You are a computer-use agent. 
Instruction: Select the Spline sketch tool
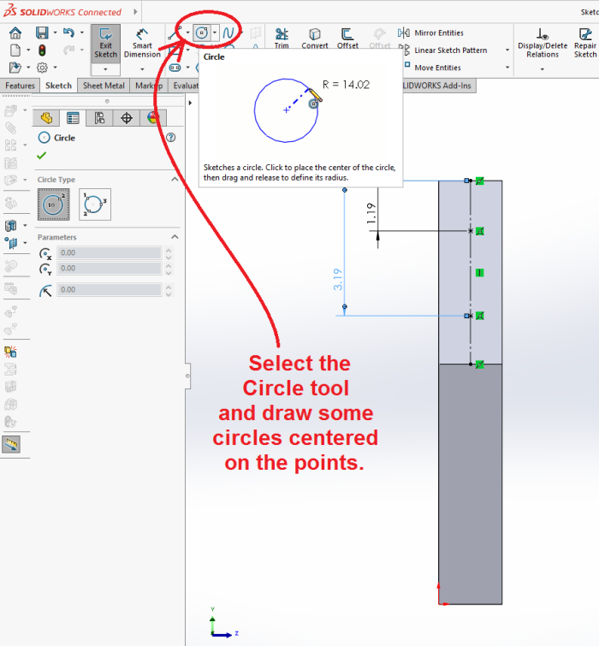(x=228, y=33)
